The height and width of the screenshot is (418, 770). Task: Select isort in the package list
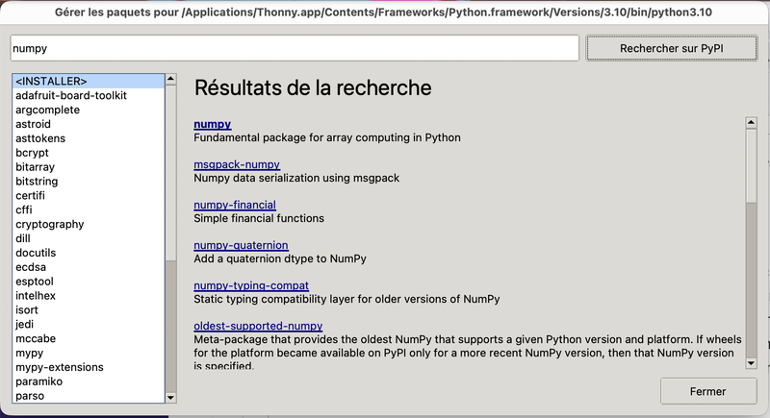point(89,309)
